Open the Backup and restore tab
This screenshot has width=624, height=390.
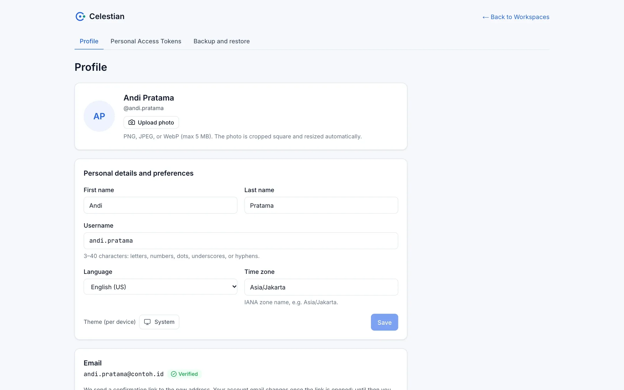pyautogui.click(x=222, y=41)
